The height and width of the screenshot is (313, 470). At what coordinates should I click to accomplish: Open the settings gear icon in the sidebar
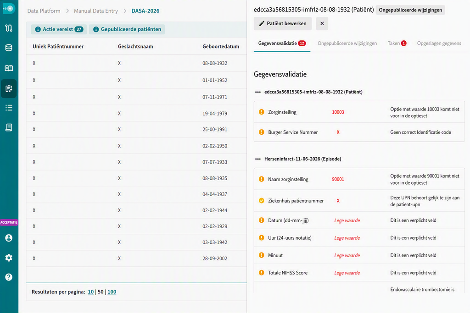[x=9, y=258]
